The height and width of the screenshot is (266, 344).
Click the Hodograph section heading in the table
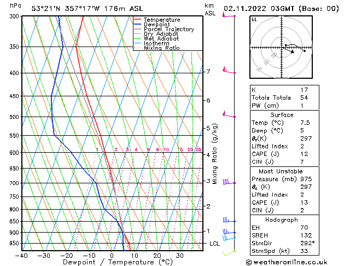tap(282, 220)
